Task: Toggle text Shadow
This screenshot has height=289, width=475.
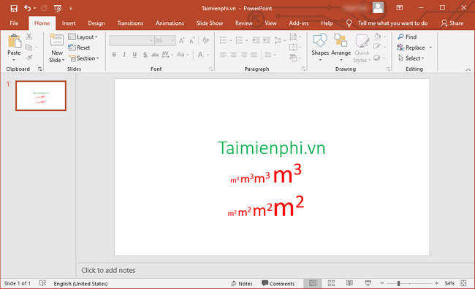Action: point(145,55)
